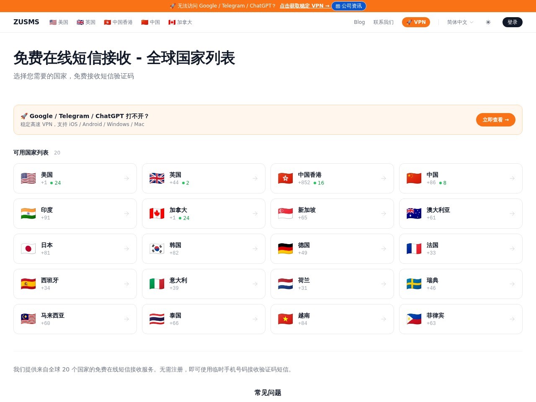536x402 pixels.
Task: Click the 意大利 country name
Action: 178,280
